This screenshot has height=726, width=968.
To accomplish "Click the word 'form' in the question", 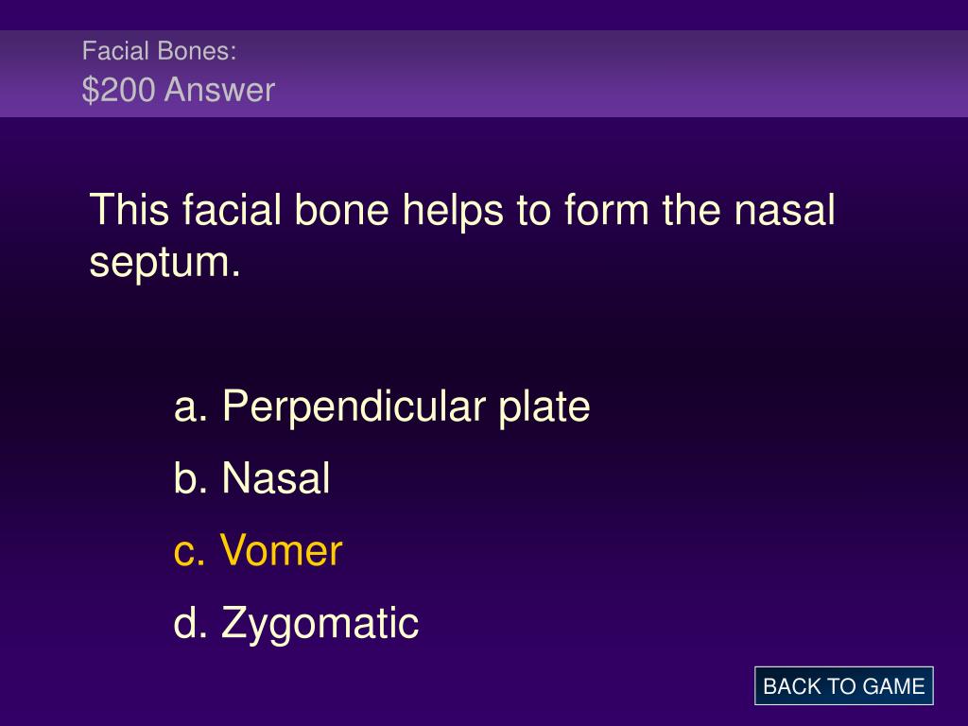I will point(606,210).
